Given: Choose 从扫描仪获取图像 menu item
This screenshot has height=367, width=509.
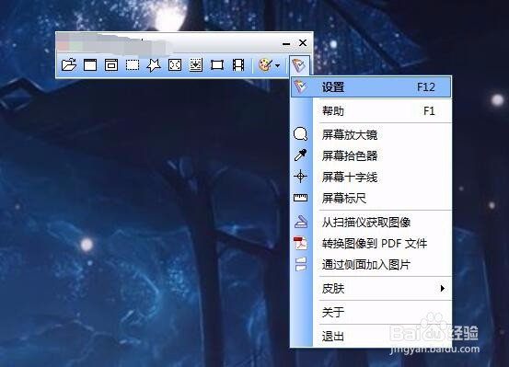Looking at the screenshot, I should click(x=371, y=223).
